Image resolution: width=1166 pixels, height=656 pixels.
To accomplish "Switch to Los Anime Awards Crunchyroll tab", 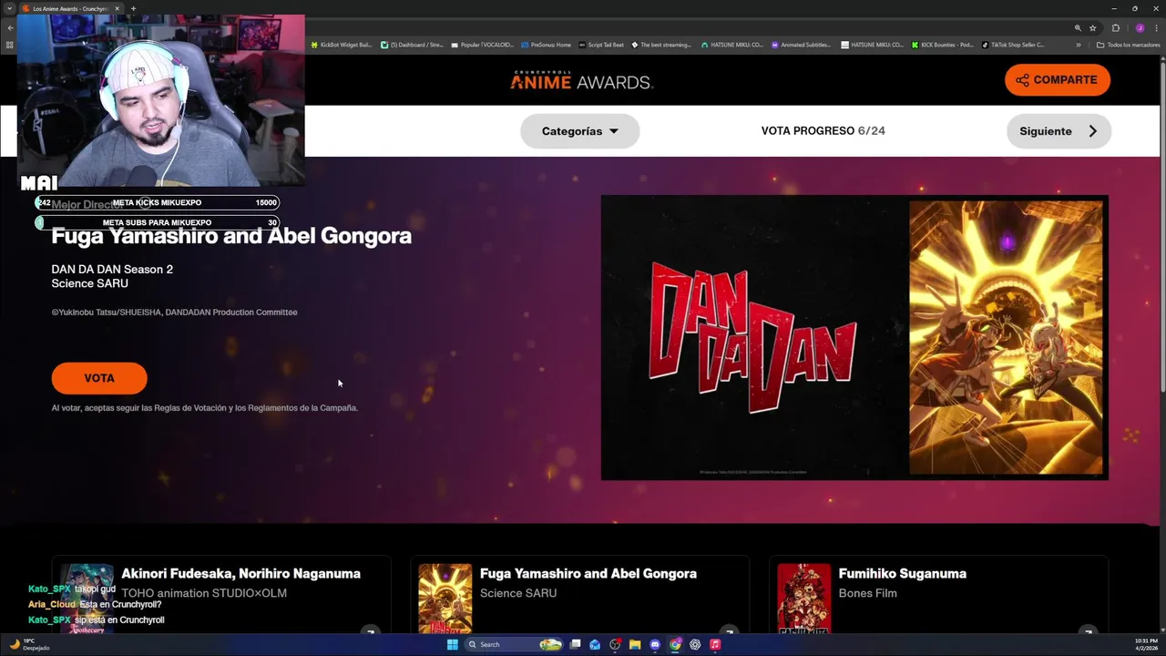I will click(69, 8).
